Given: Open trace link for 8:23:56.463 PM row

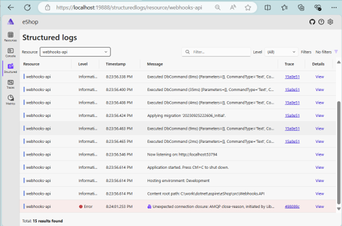Looking at the screenshot, I should coord(292,129).
